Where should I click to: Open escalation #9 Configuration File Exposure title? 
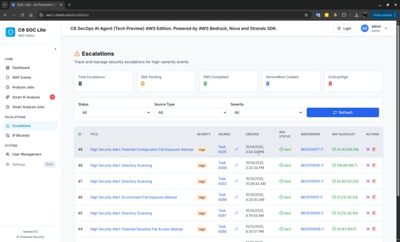click(x=141, y=149)
